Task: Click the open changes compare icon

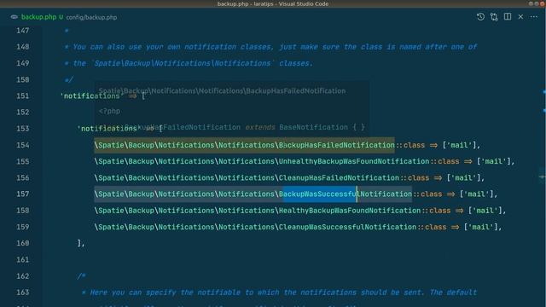Action: tap(494, 17)
